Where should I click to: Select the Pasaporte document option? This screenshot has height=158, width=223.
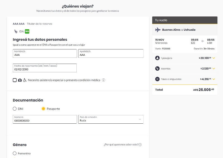click(x=43, y=109)
